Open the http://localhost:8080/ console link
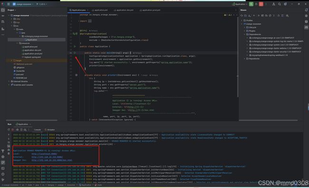This screenshot has height=188, width=309. (x=44, y=154)
